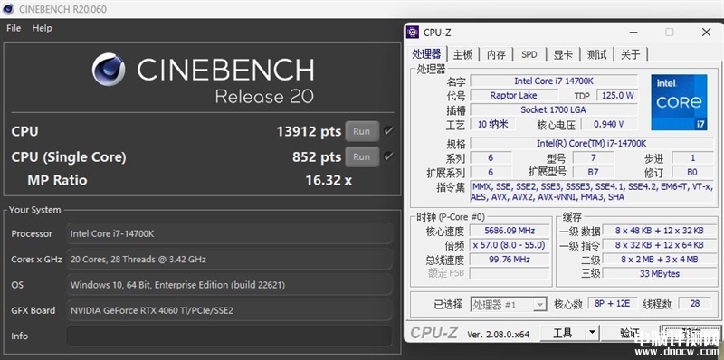Click the 修订 value B0

(x=692, y=172)
